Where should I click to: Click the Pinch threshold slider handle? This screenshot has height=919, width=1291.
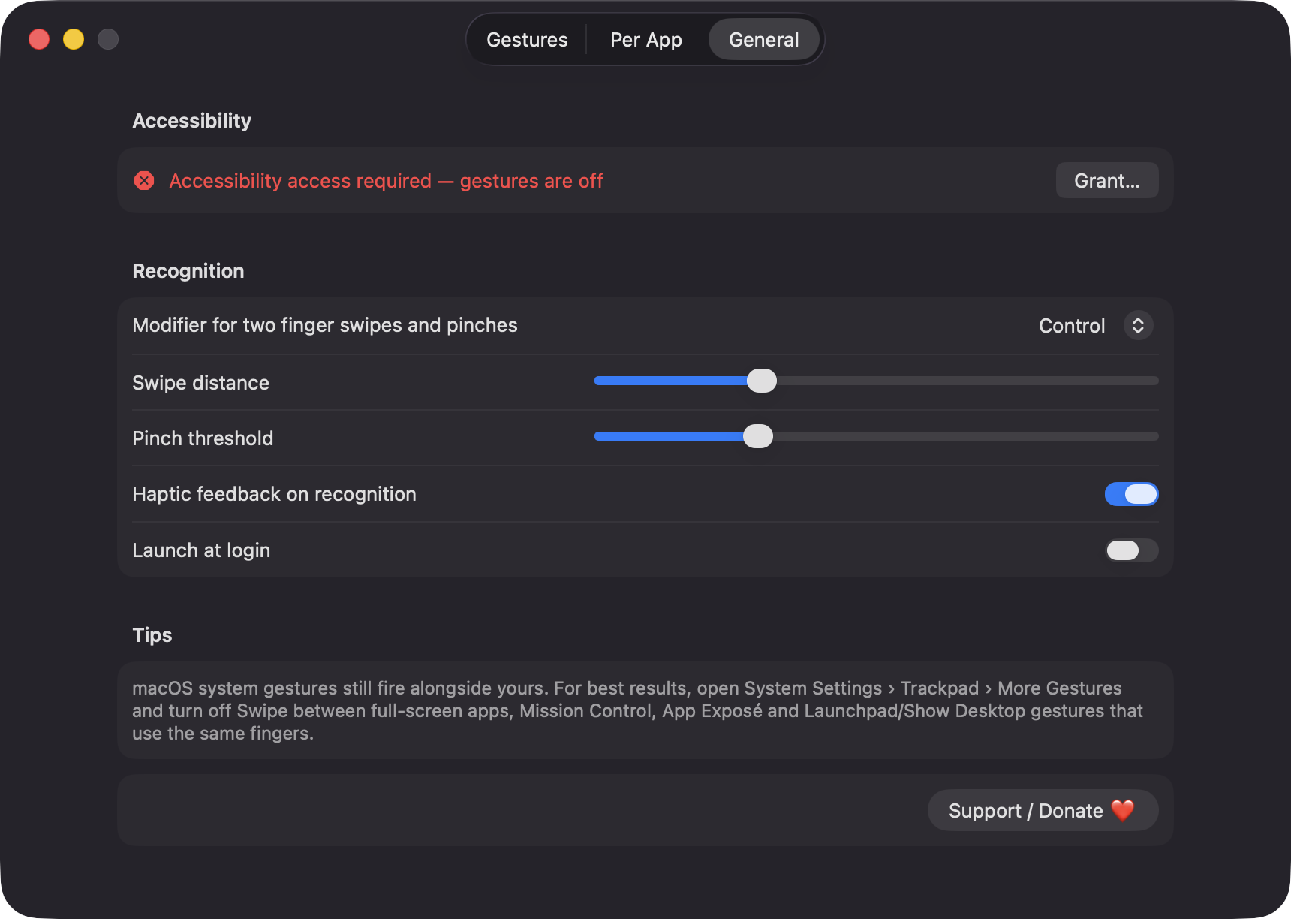point(757,436)
